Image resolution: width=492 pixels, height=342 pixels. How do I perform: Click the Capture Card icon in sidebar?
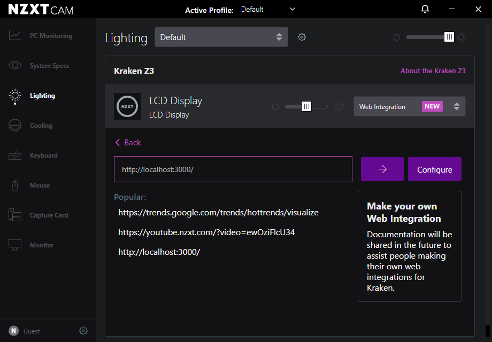click(15, 215)
